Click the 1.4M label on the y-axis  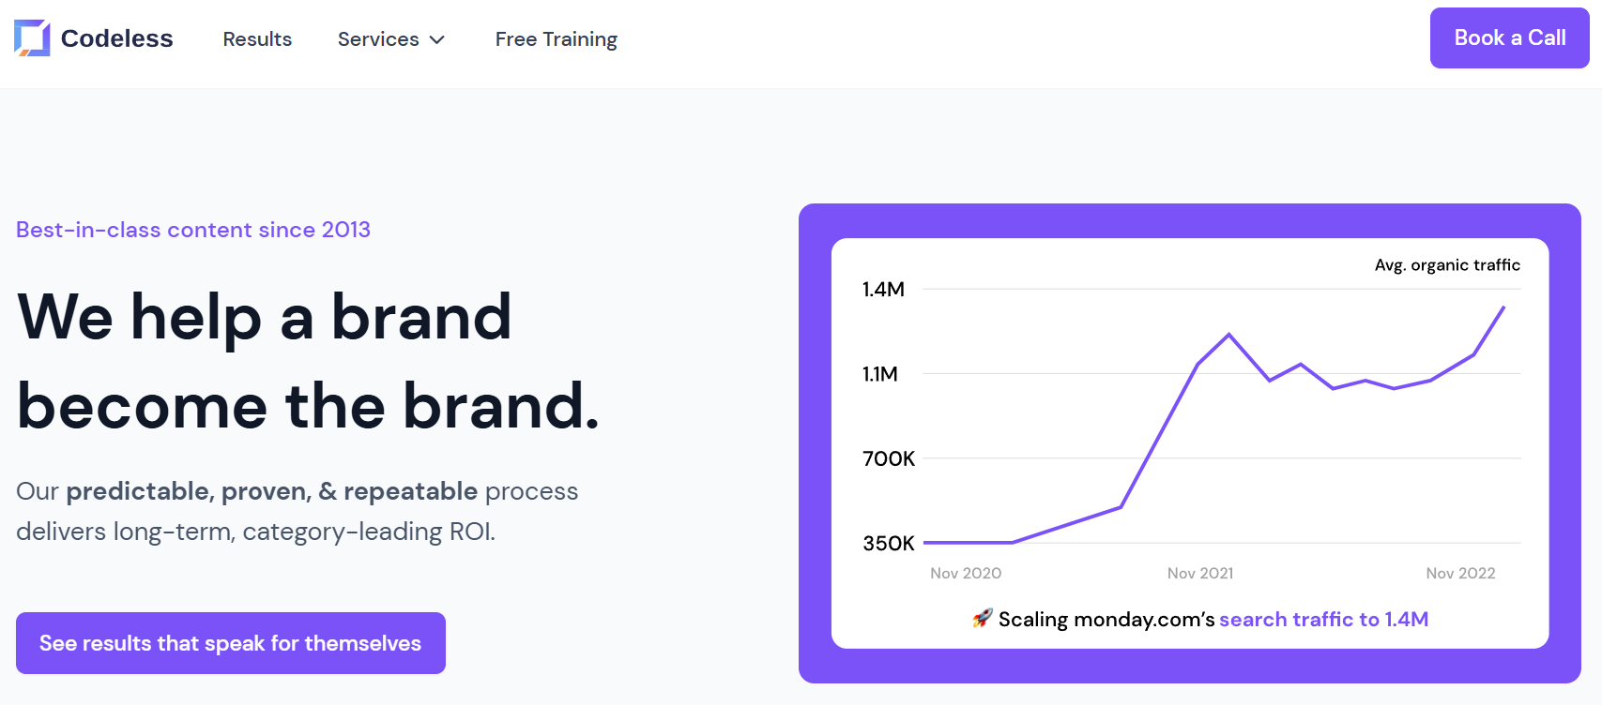click(x=883, y=290)
